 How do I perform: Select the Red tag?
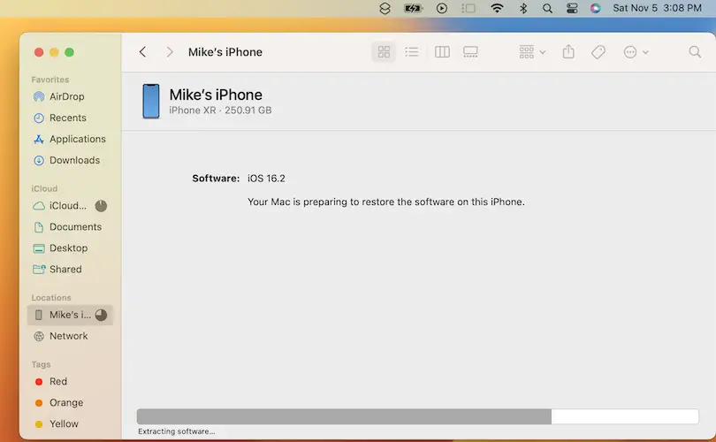58,381
